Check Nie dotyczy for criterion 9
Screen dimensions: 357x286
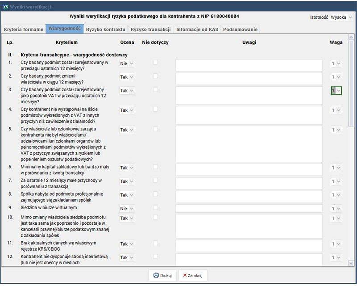coord(155,207)
